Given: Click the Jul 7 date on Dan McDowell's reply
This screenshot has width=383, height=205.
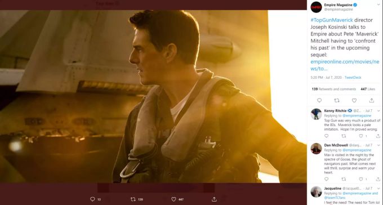Looking at the screenshot, I should click(368, 145).
